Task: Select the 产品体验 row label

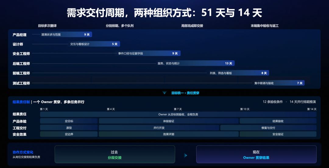Action: tap(19, 121)
